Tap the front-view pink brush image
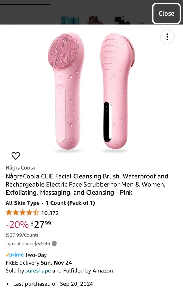Image resolution: width=183 pixels, height=290 pixels. pos(66,91)
